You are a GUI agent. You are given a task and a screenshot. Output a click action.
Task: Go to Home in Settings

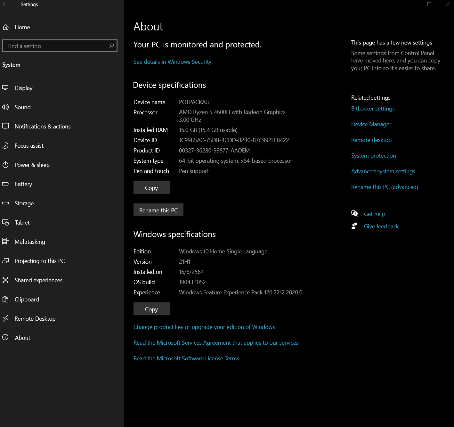(x=62, y=27)
